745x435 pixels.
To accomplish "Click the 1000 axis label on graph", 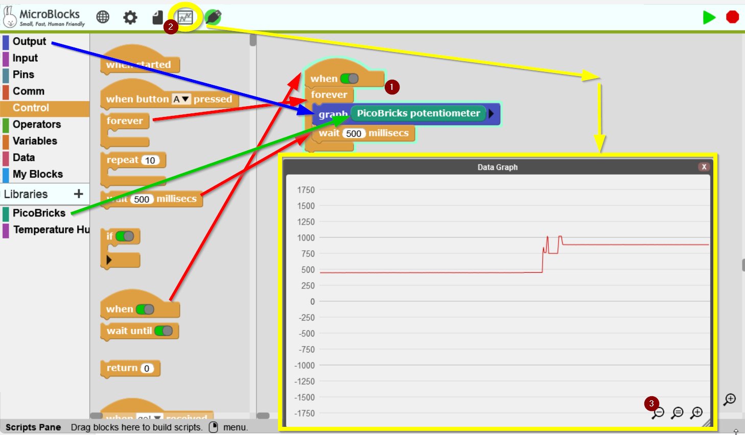I will 306,238.
